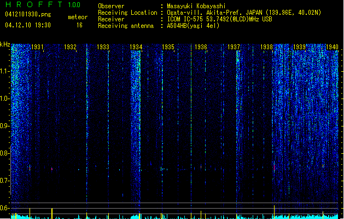Image resolution: width=344 pixels, height=219 pixels.
Task: Click the 1940 time marker
Action: coord(332,47)
